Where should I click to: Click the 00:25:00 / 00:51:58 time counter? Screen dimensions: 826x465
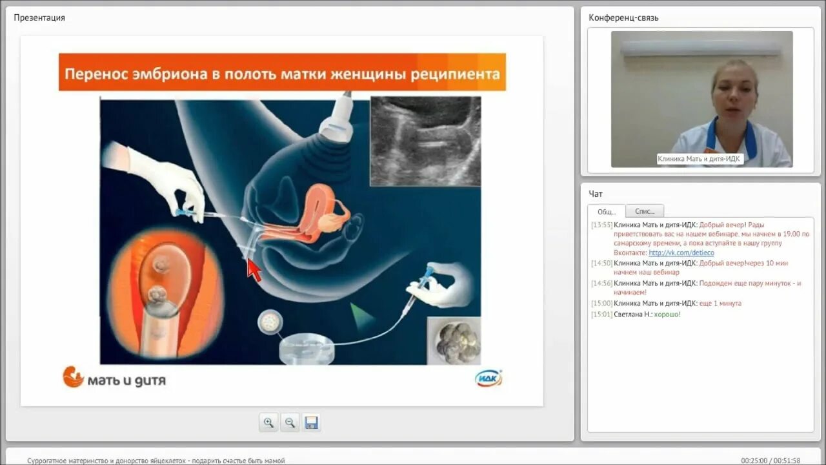tap(771, 460)
